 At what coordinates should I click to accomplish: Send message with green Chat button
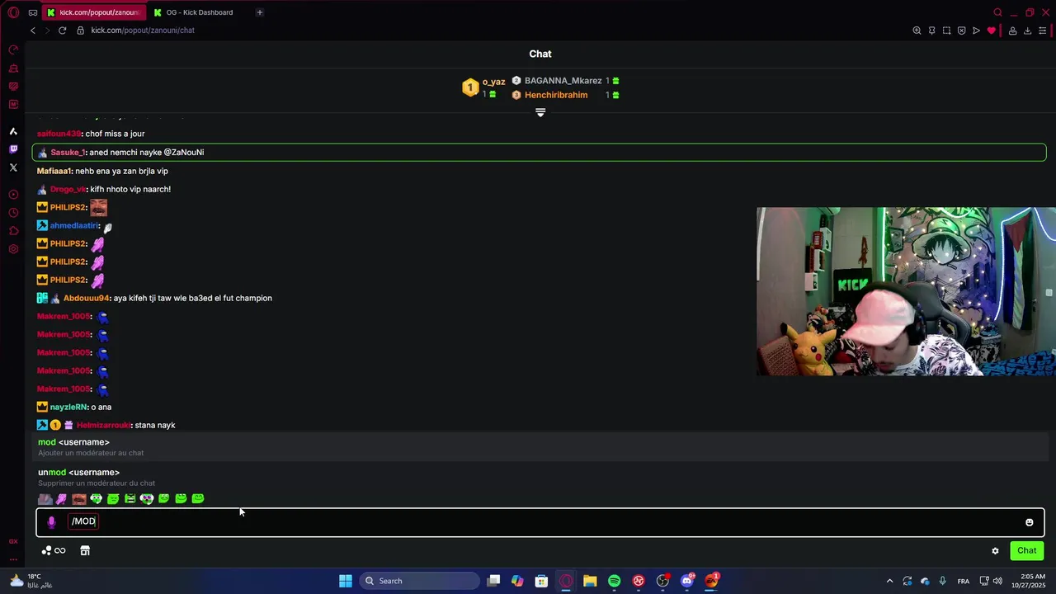coord(1027,551)
